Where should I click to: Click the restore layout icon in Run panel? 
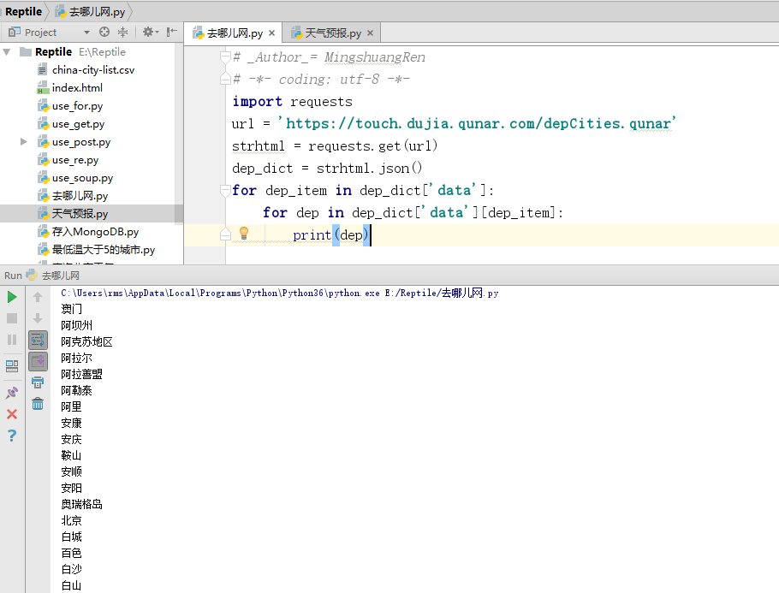pyautogui.click(x=12, y=365)
